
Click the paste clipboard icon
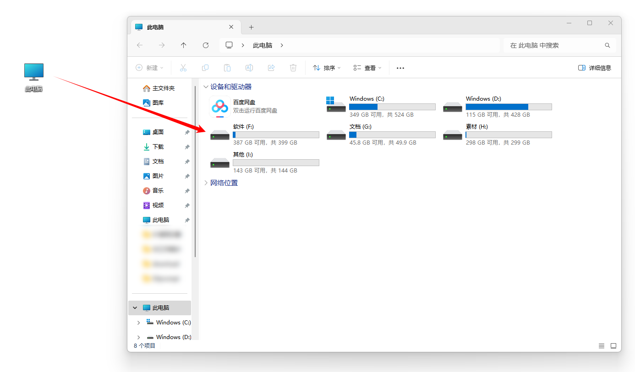tap(227, 68)
